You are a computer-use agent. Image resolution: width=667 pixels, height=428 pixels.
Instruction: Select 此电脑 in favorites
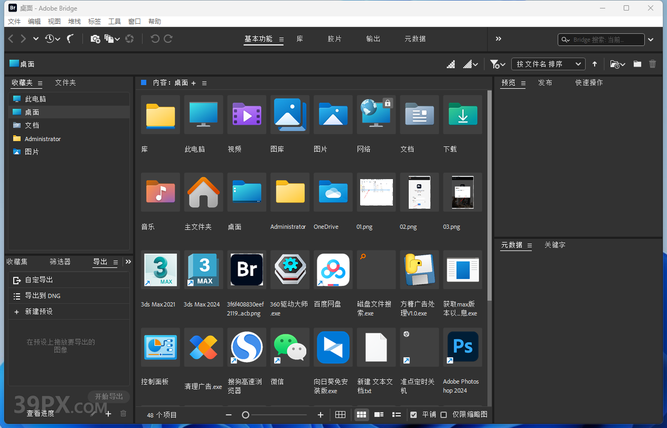[69, 99]
